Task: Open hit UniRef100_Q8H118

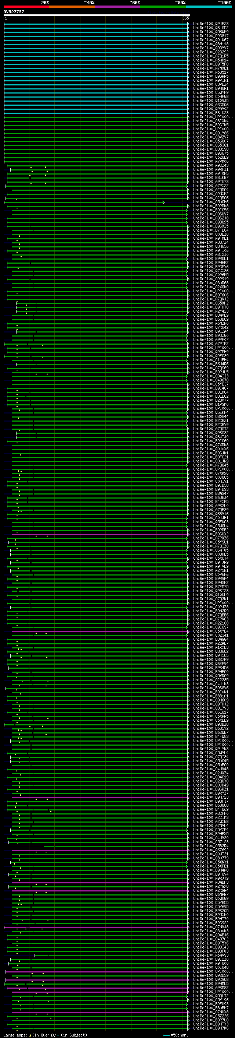Action: (x=211, y=44)
